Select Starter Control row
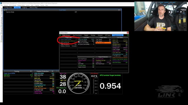Screen dimensions: 188x105 click(x=86, y=67)
